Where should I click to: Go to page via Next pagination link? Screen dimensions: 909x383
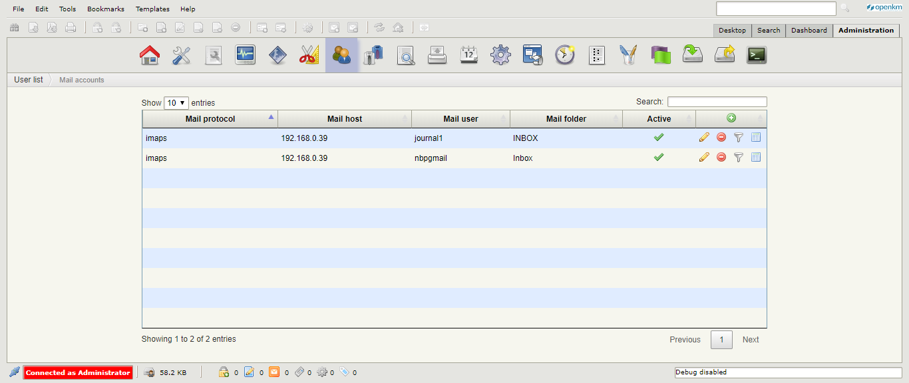pos(751,339)
